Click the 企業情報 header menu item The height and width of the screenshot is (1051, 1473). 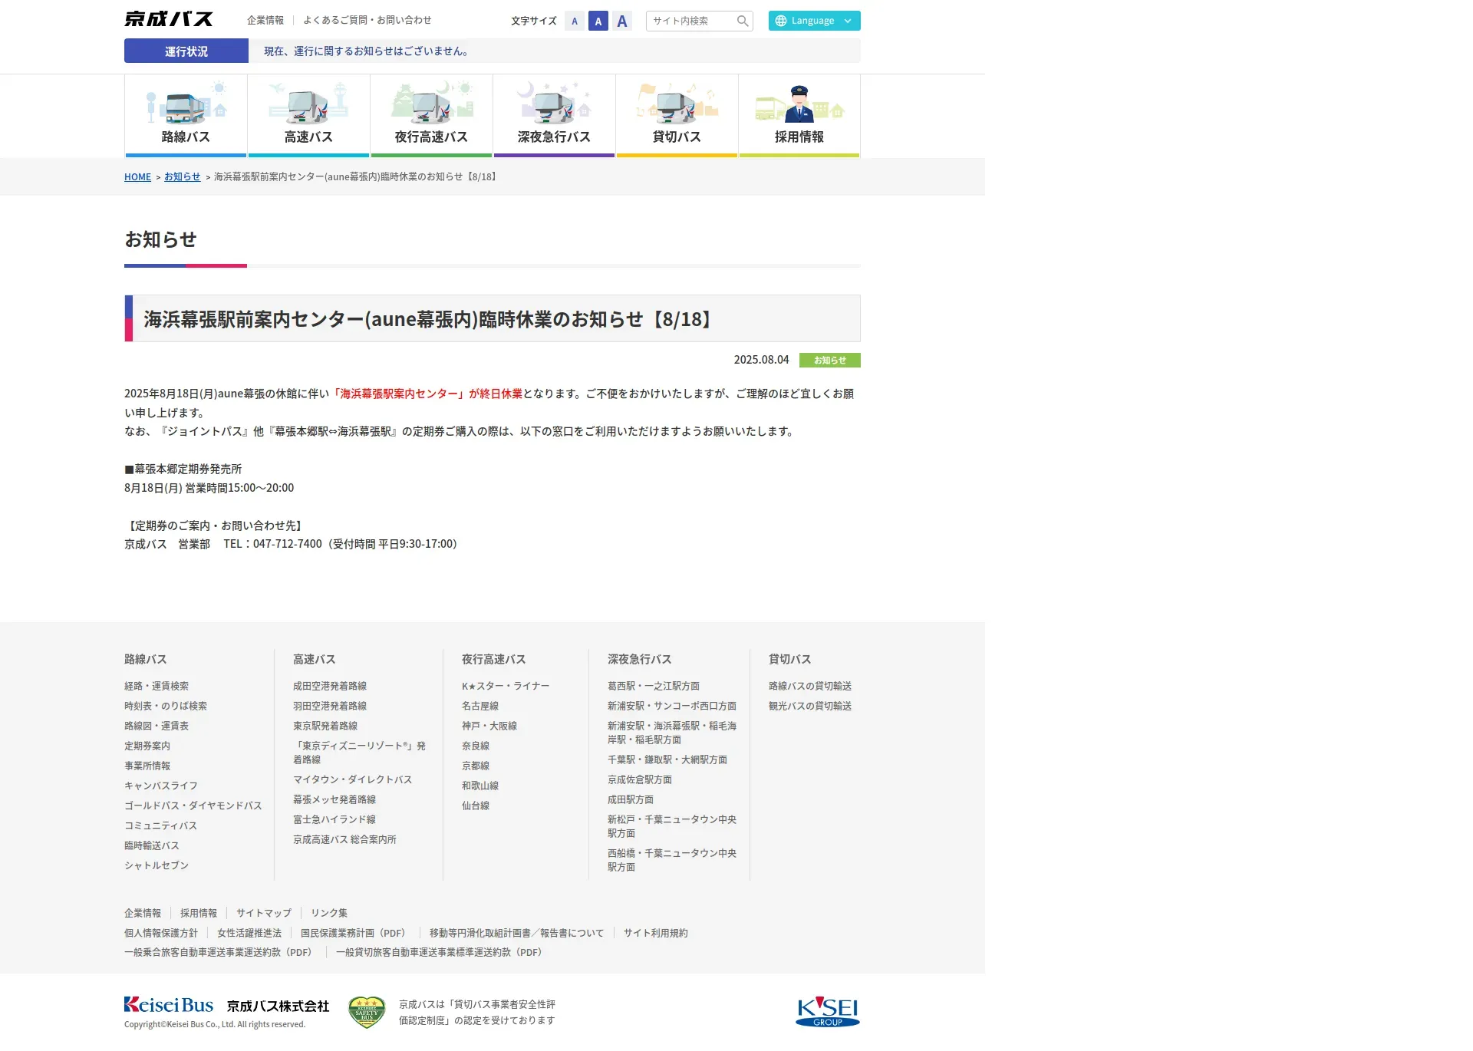(x=265, y=20)
